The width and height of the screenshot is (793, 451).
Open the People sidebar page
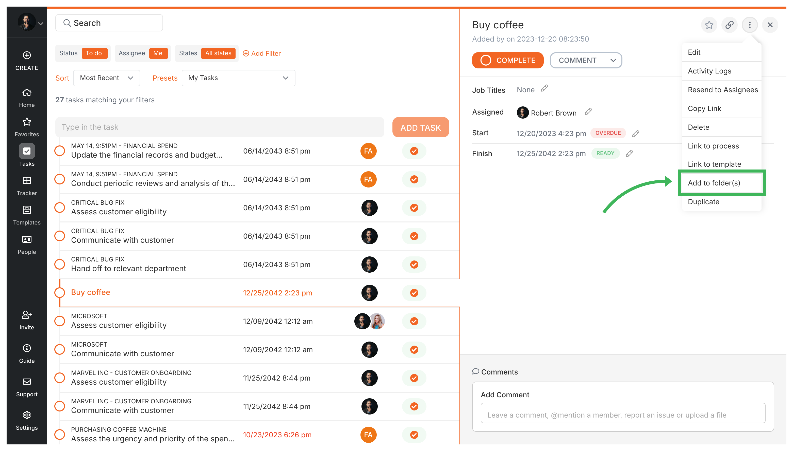pyautogui.click(x=27, y=245)
